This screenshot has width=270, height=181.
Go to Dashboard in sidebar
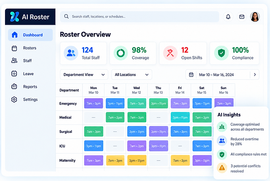pyautogui.click(x=30, y=35)
